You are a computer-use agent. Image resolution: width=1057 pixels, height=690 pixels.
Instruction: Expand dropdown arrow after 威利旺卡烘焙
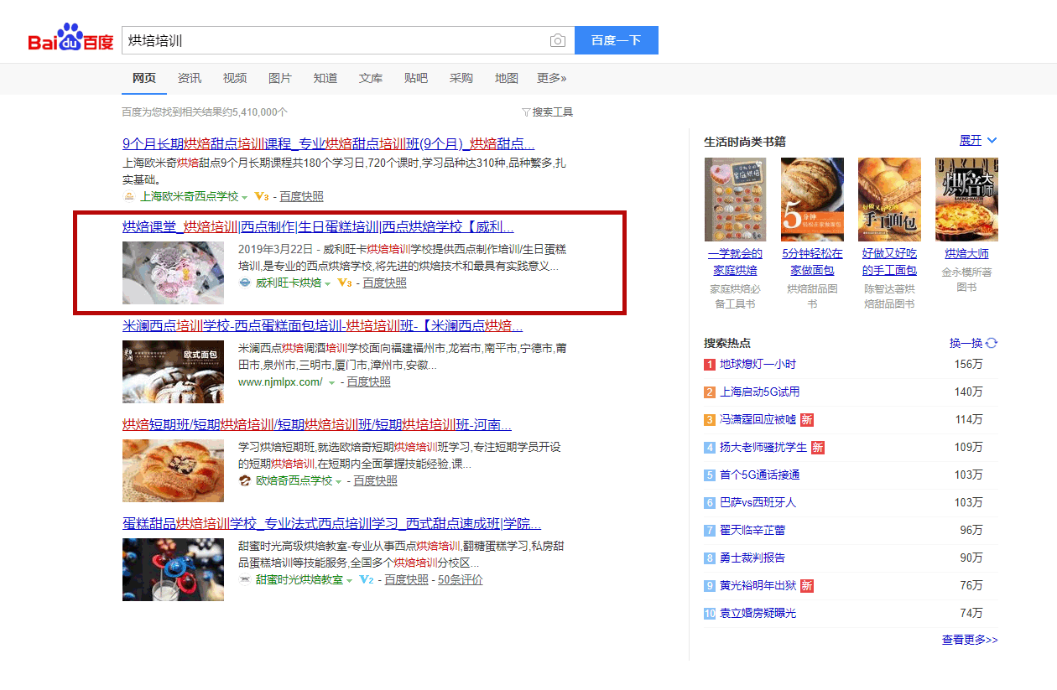coord(328,284)
